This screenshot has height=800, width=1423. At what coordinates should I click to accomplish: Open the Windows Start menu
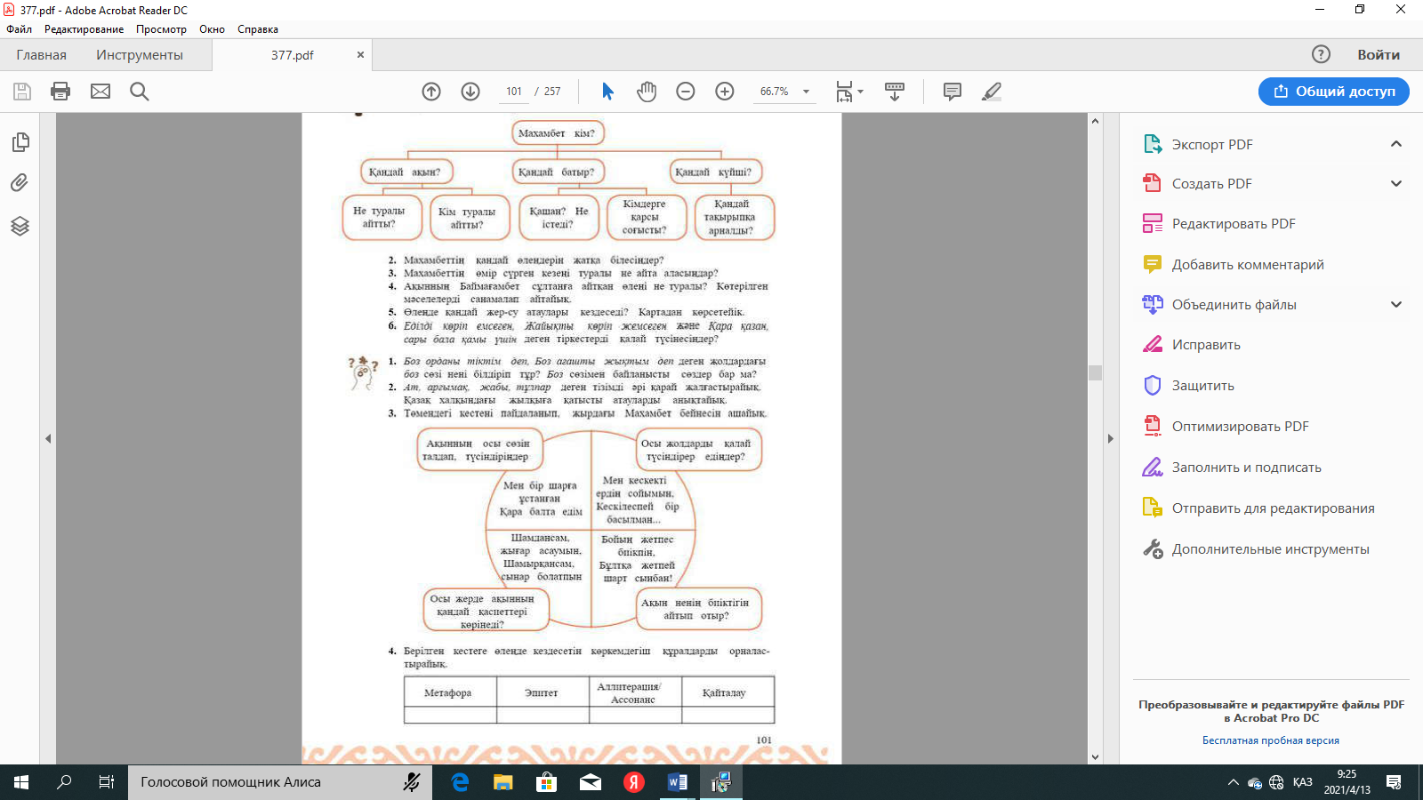[x=21, y=782]
